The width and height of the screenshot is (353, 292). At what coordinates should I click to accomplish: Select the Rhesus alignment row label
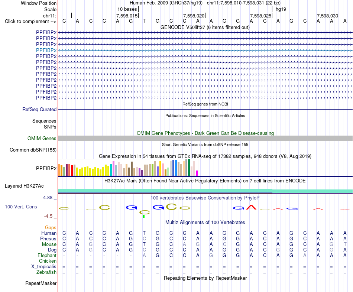48,239
